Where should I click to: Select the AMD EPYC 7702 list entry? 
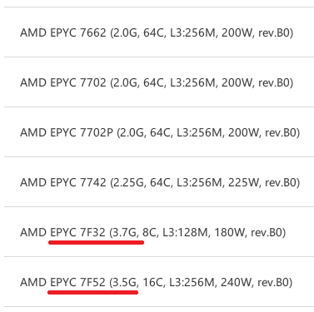[159, 82]
